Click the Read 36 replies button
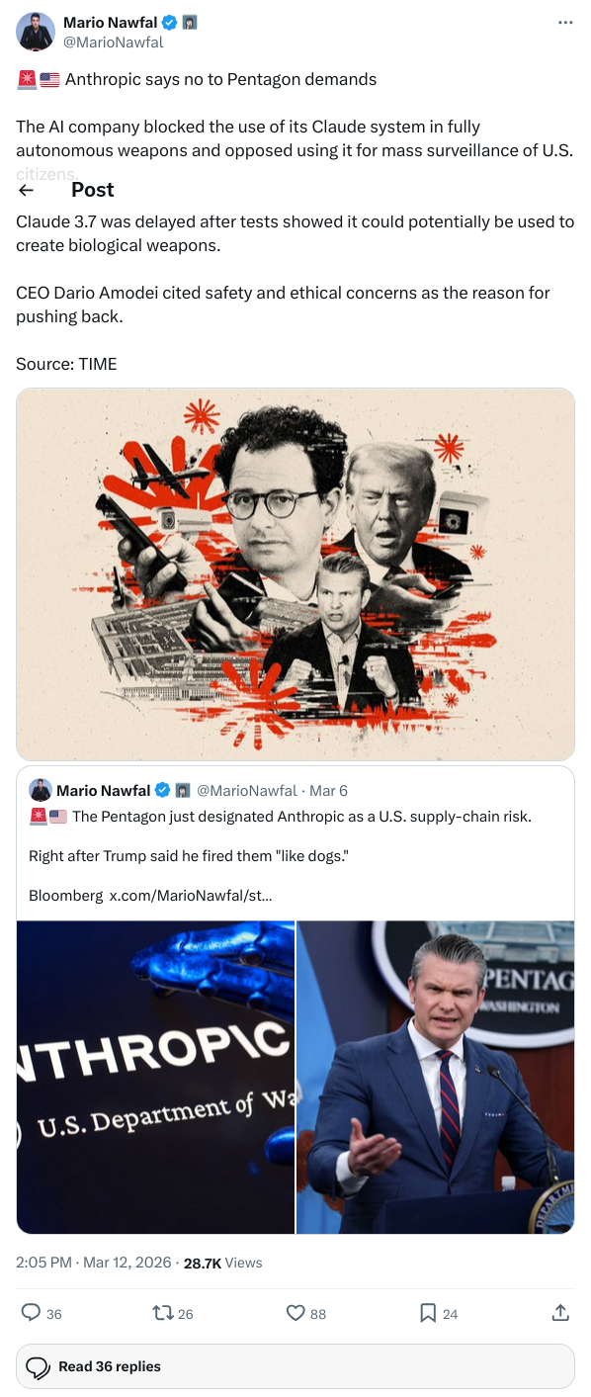This screenshot has height=1397, width=591. [295, 1366]
